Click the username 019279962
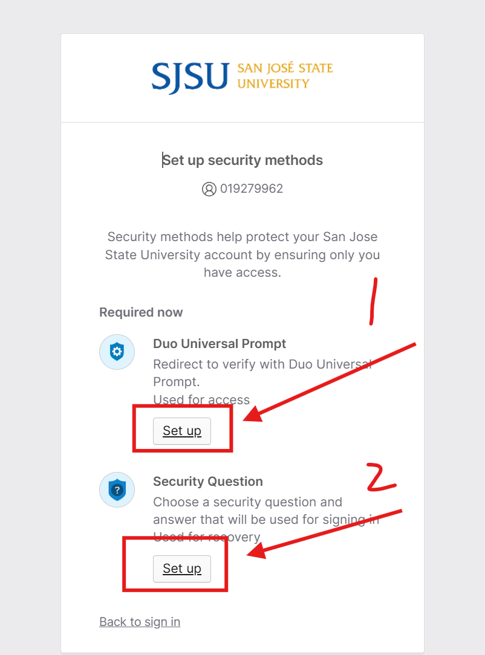This screenshot has width=485, height=655. tap(252, 189)
